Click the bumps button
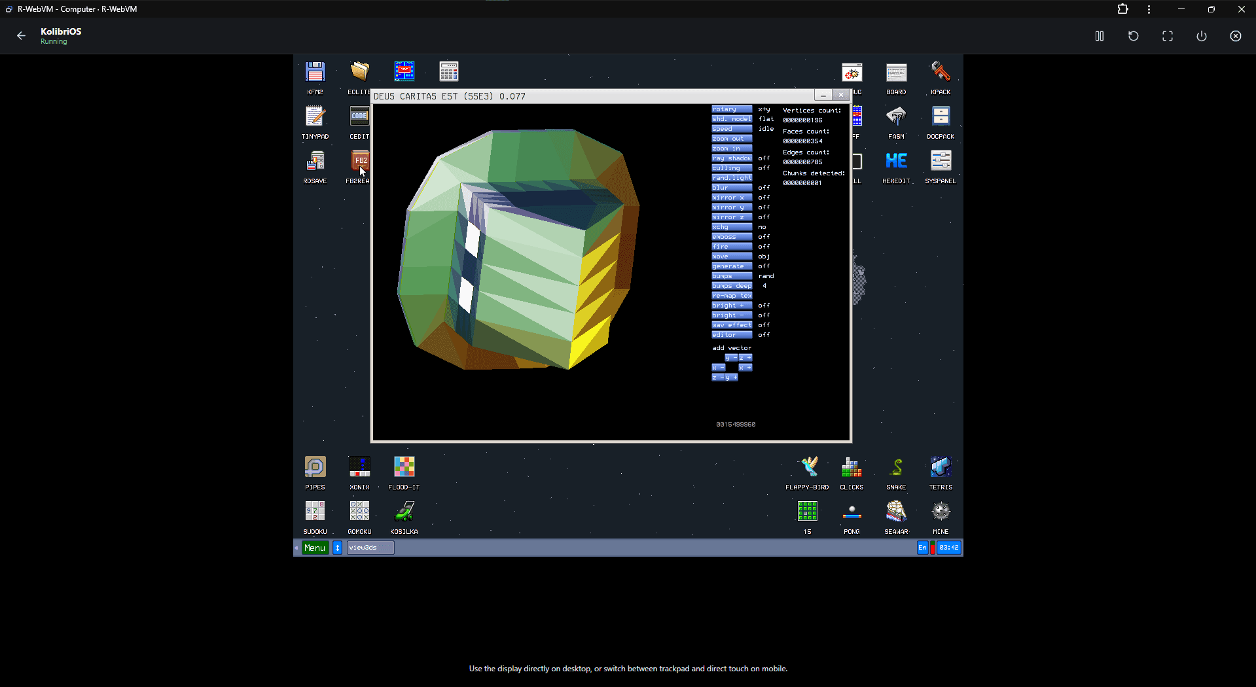 732,276
